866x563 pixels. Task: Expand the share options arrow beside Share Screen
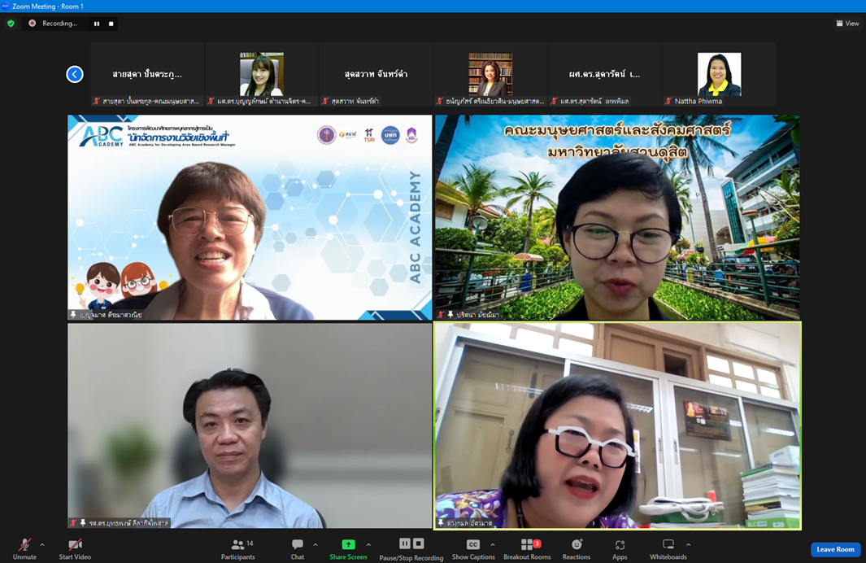coord(368,545)
